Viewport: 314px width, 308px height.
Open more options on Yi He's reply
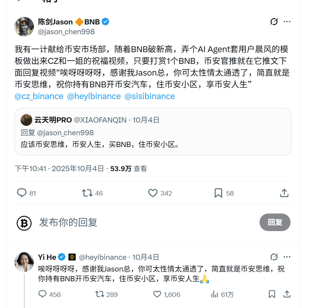(x=287, y=257)
